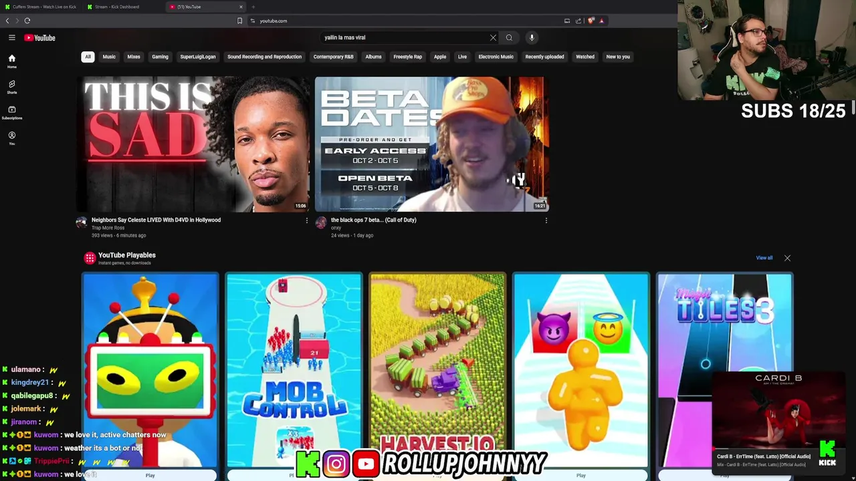Open onxy channel avatar
The height and width of the screenshot is (481, 856).
click(x=321, y=222)
